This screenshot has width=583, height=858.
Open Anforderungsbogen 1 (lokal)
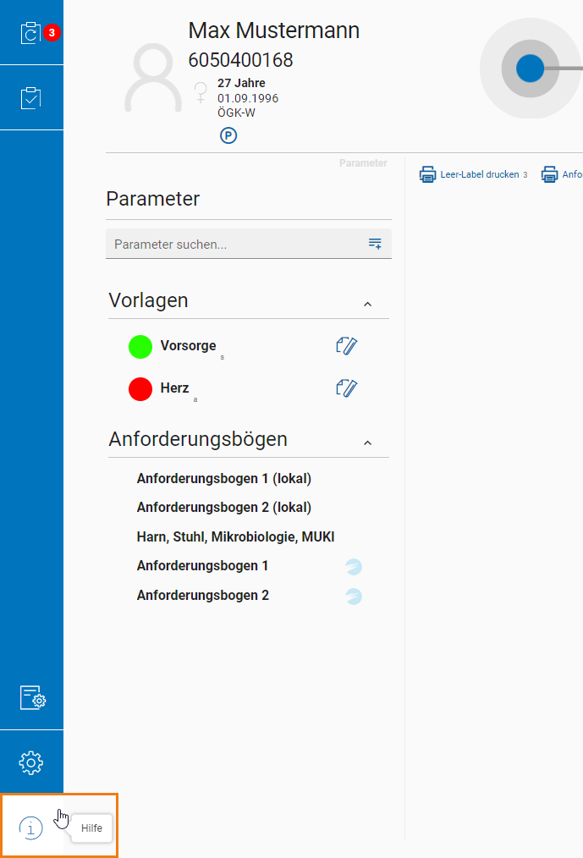(224, 478)
